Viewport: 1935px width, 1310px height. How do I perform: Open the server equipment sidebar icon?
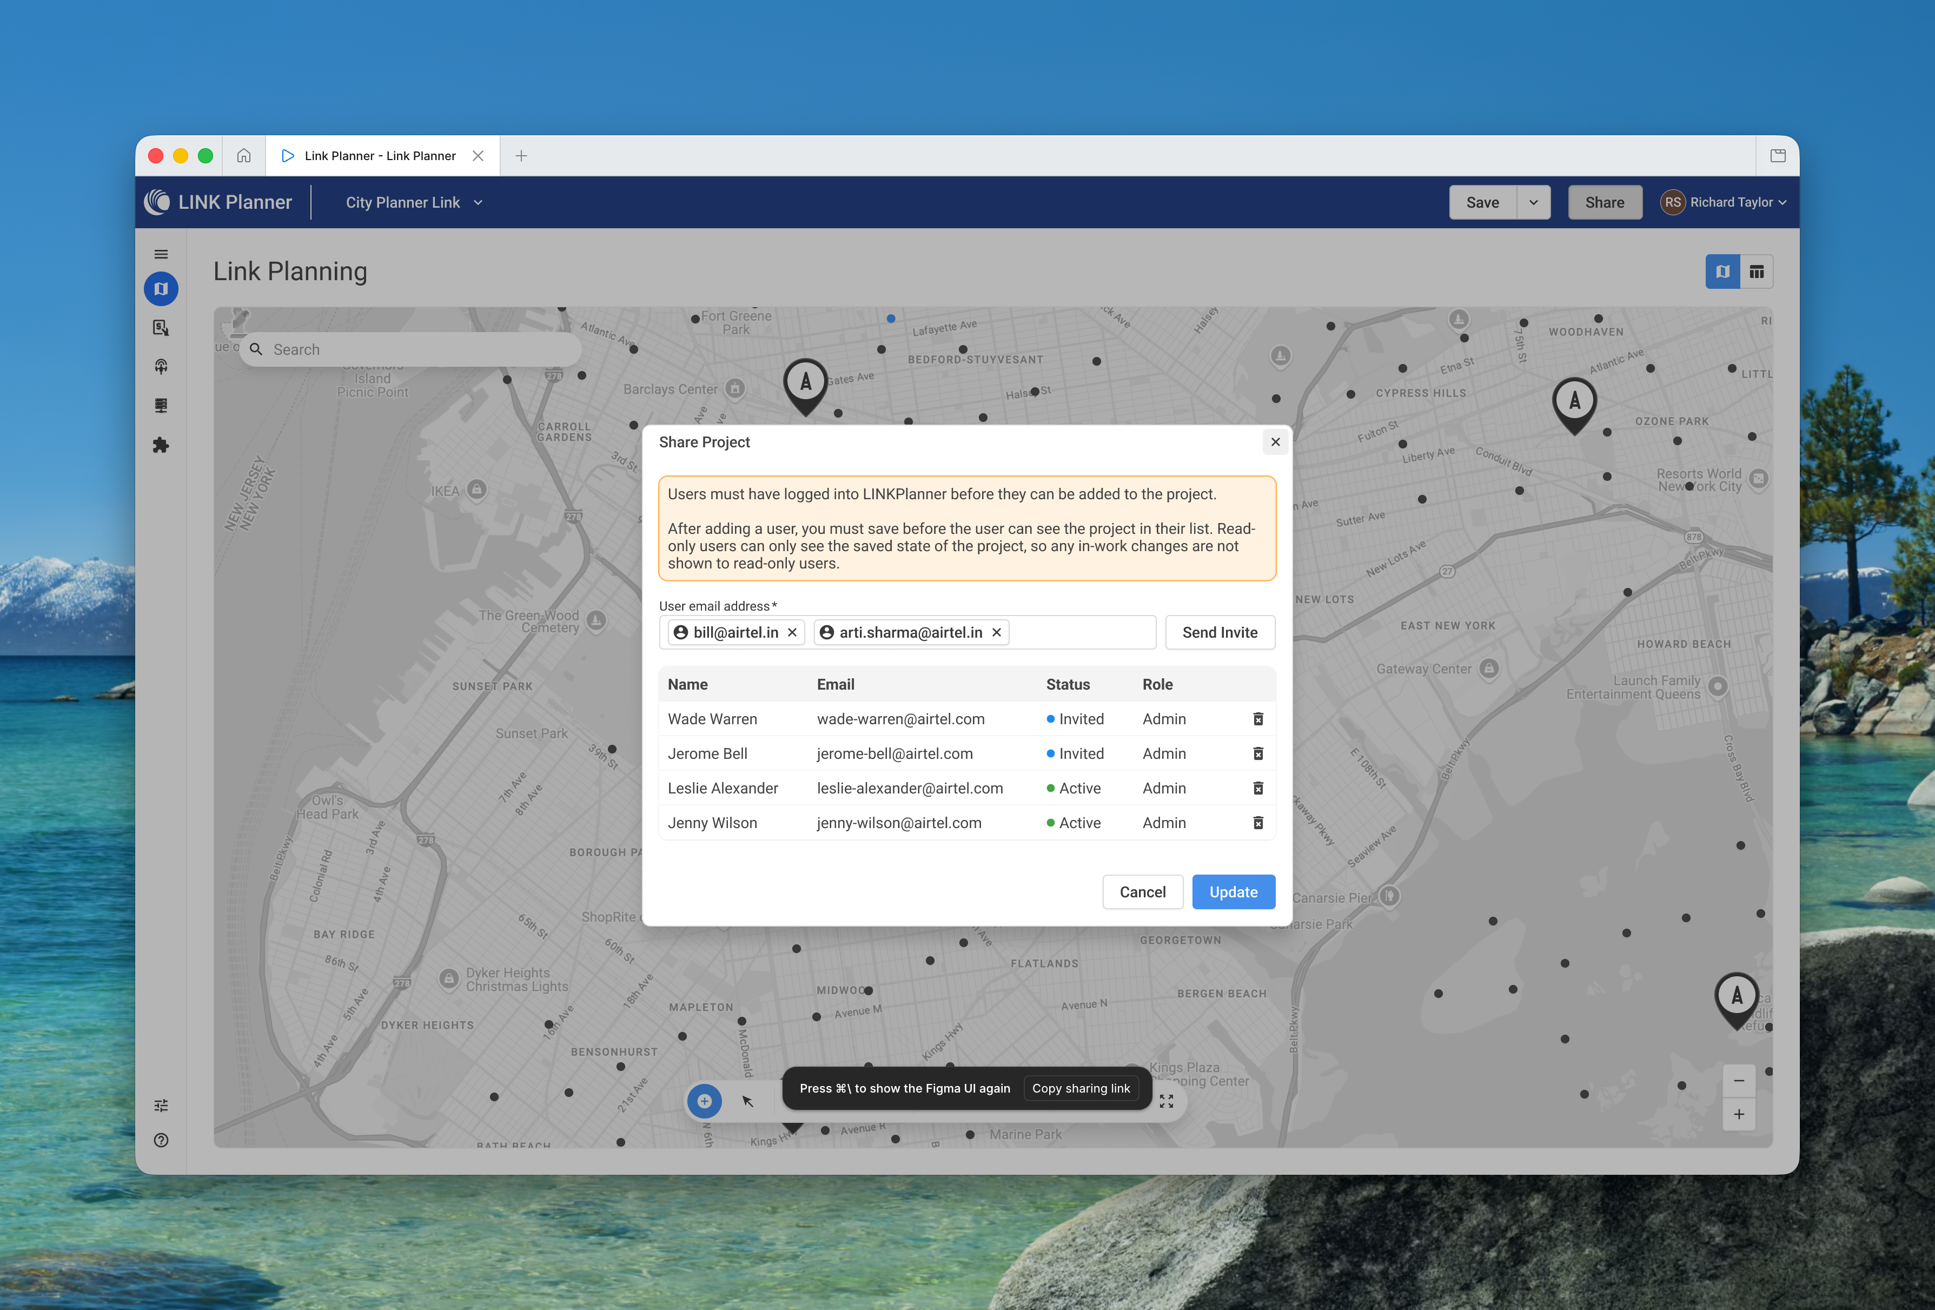click(x=161, y=406)
